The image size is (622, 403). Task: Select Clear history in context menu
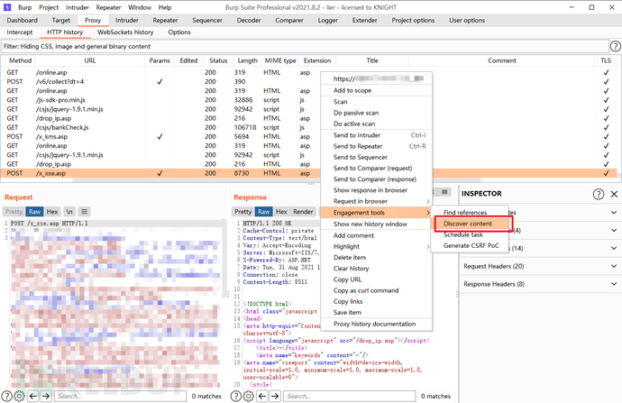[x=377, y=269]
